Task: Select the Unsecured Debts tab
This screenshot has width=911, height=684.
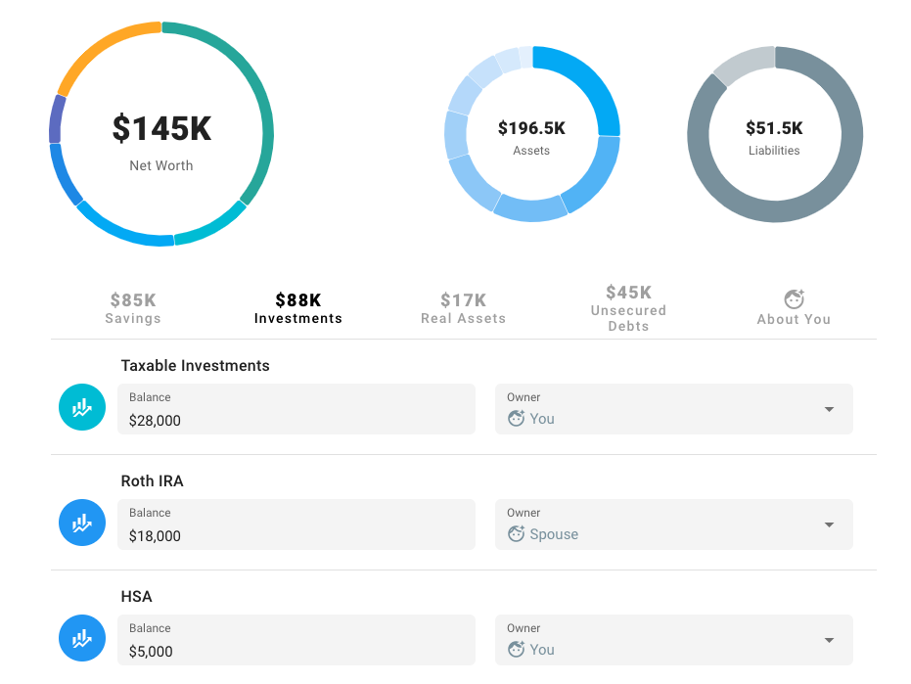Action: pyautogui.click(x=627, y=308)
